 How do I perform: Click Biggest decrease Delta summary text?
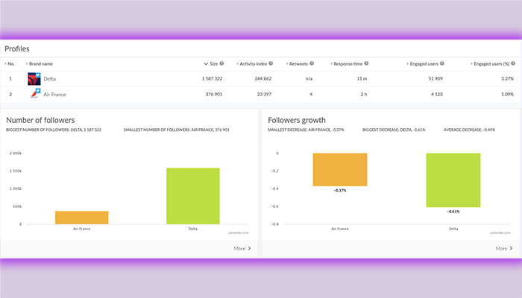coord(394,130)
